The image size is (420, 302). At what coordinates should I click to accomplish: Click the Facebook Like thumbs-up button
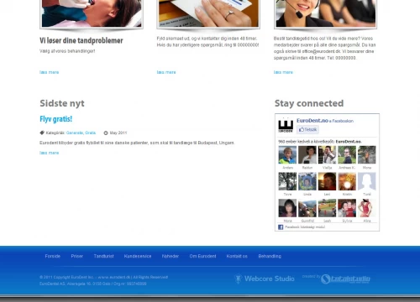point(307,129)
